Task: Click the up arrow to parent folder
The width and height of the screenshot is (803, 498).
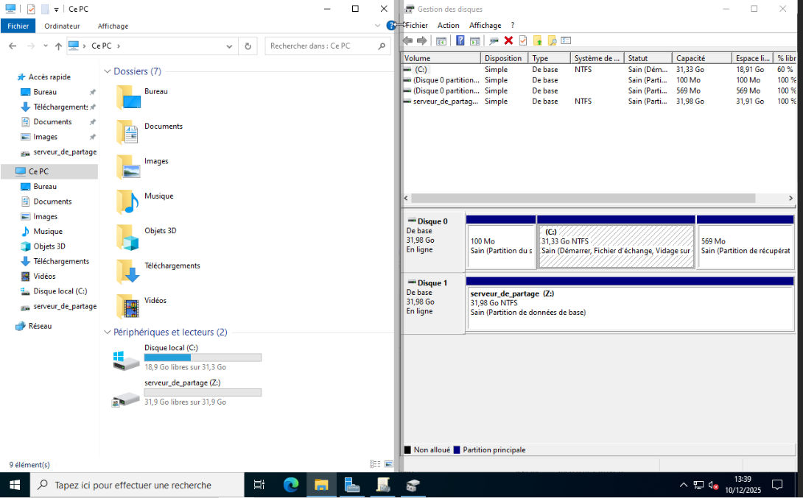Action: point(58,46)
